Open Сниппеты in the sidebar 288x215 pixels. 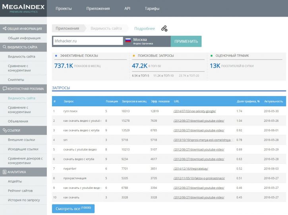pyautogui.click(x=16, y=80)
